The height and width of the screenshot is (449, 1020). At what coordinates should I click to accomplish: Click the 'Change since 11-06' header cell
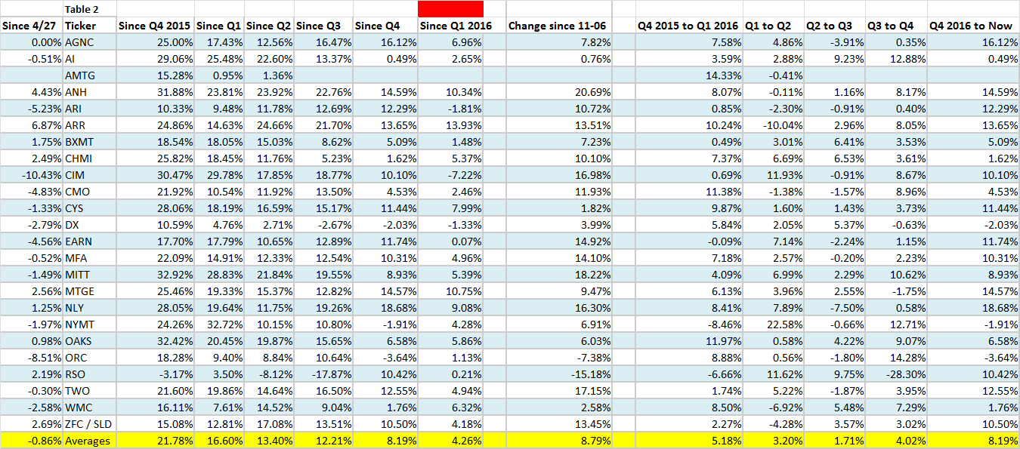pos(560,26)
